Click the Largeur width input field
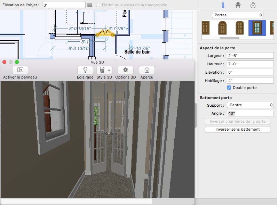Image resolution: width=277 pixels, height=205 pixels. [x=250, y=56]
